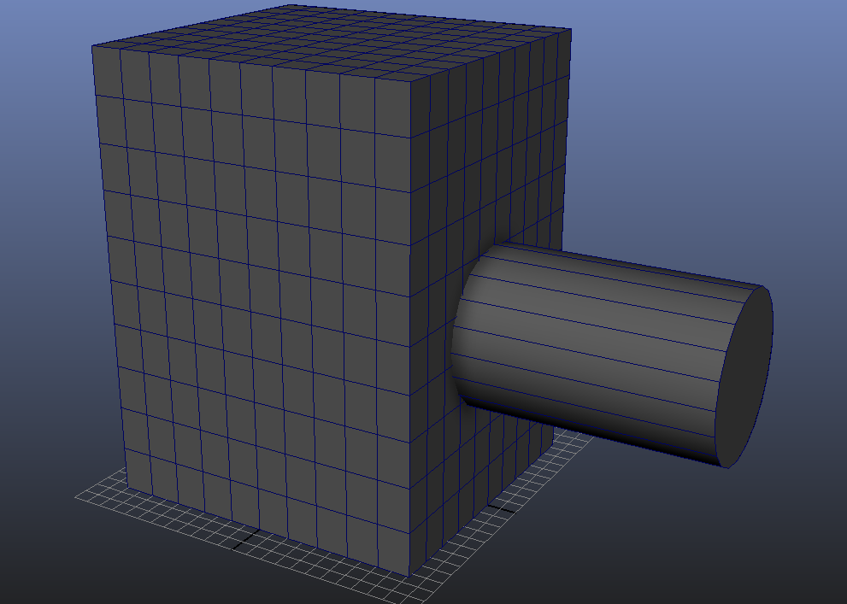
Task: Click the cube's top back-right corner vertex
Action: click(570, 28)
